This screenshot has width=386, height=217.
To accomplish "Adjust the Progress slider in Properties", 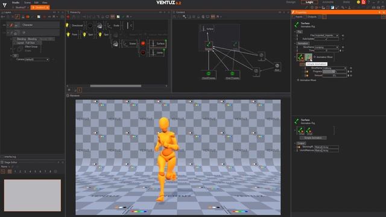I will (x=335, y=72).
